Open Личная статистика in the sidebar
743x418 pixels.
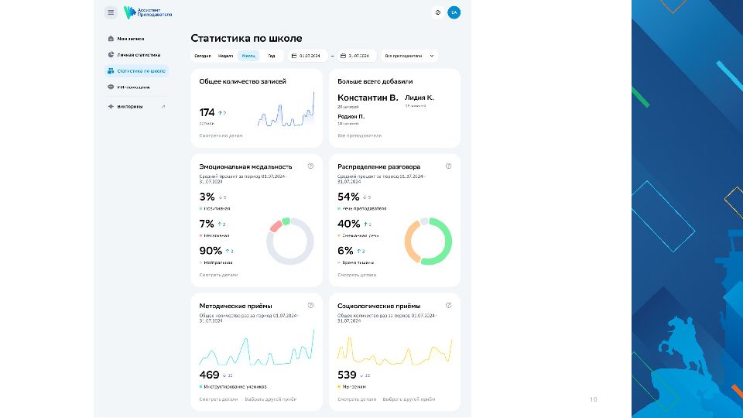(x=138, y=55)
